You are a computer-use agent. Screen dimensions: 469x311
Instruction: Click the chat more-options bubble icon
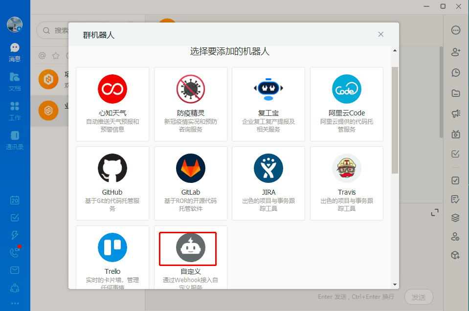455,30
